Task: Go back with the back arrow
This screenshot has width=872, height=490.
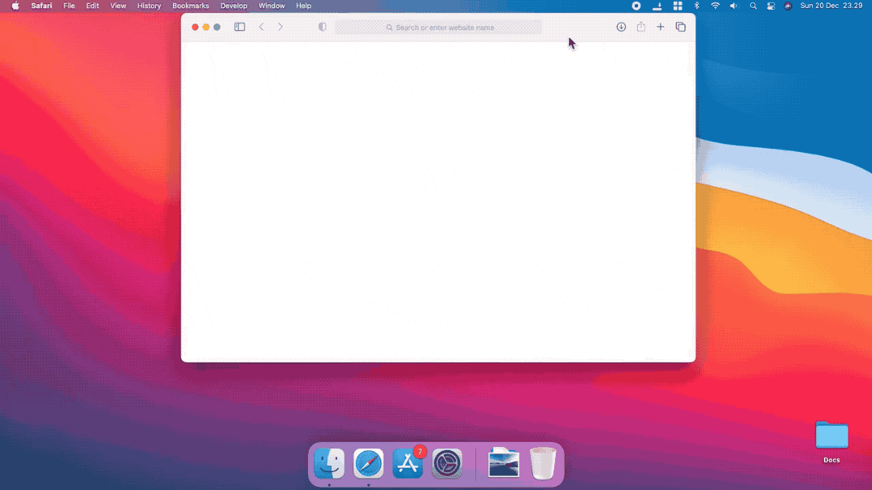Action: (262, 27)
